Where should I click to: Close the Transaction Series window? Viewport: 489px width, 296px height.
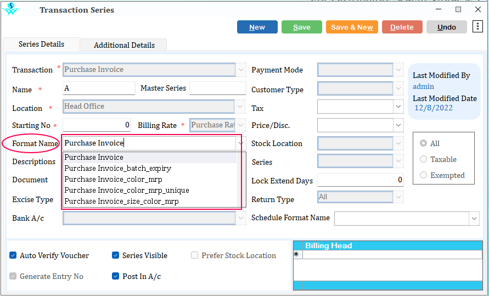[478, 10]
